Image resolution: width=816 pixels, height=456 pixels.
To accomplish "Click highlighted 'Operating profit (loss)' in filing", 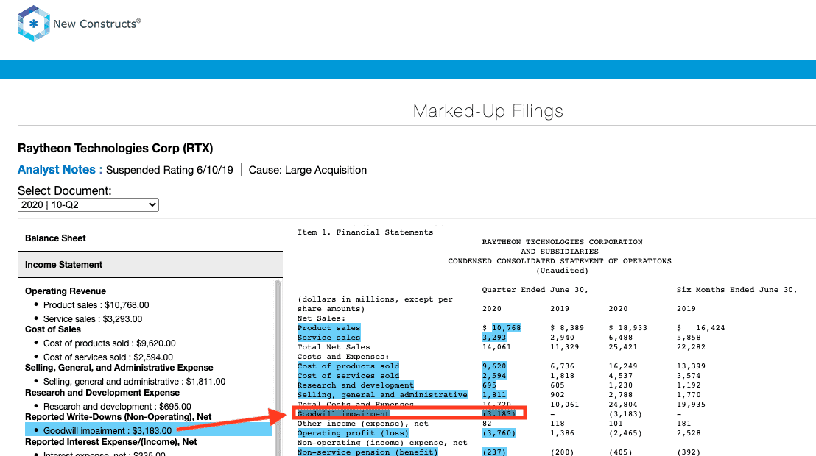I will point(353,433).
